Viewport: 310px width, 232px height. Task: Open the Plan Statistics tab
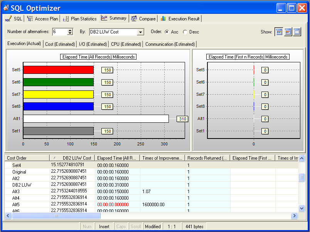(80, 18)
